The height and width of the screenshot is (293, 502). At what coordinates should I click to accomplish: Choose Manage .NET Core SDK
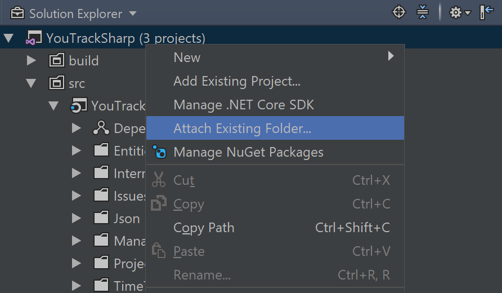coord(275,104)
